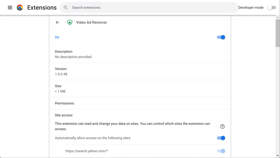Click the Chrome logo icon

(x=20, y=7)
